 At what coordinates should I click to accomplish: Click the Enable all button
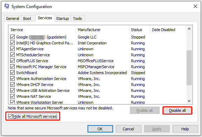[x=145, y=110]
